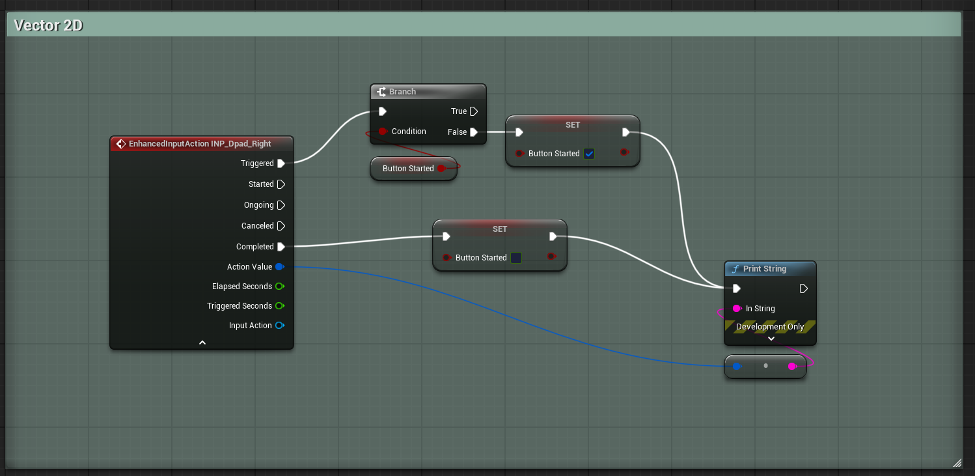
Task: Click the Ongoing execution pin
Action: coord(281,205)
